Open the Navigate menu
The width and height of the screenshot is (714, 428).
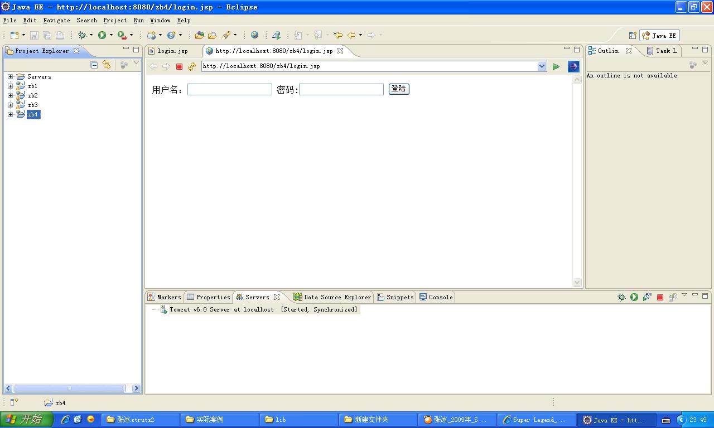(56, 20)
